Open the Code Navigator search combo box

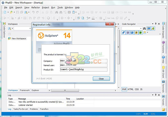(132, 28)
